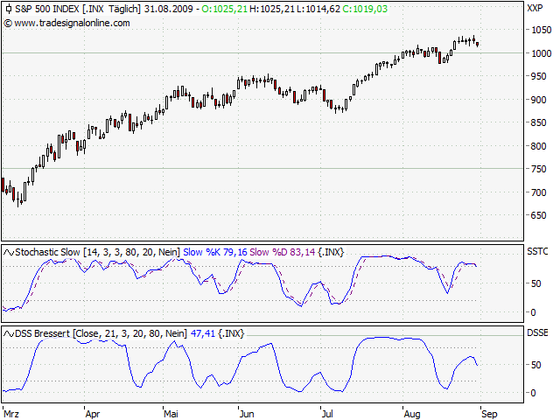Image resolution: width=560 pixels, height=420 pixels.
Task: Click the candlestick icon before S&P 500 INDEX
Action: click(9, 9)
